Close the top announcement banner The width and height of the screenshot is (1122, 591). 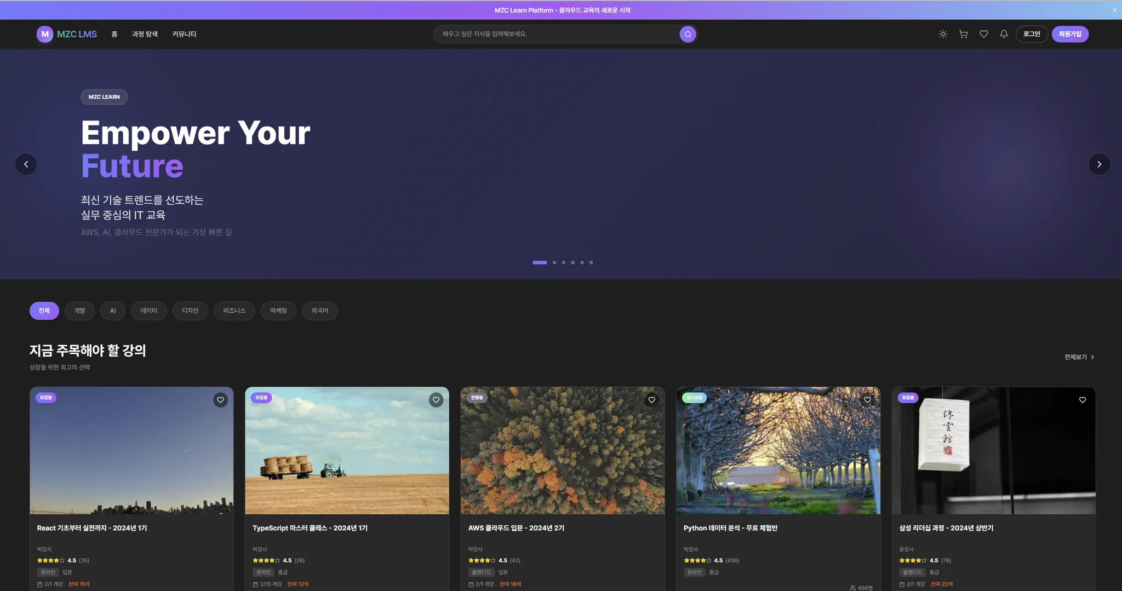coord(1114,10)
